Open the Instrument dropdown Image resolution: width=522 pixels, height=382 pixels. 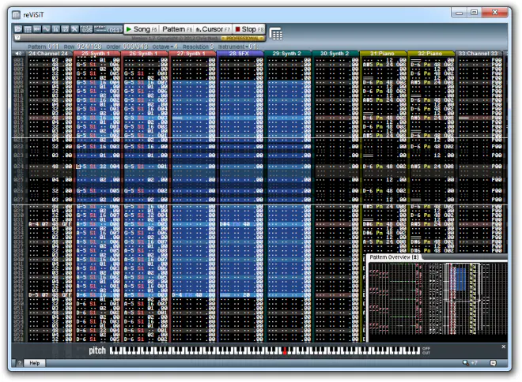(x=238, y=47)
